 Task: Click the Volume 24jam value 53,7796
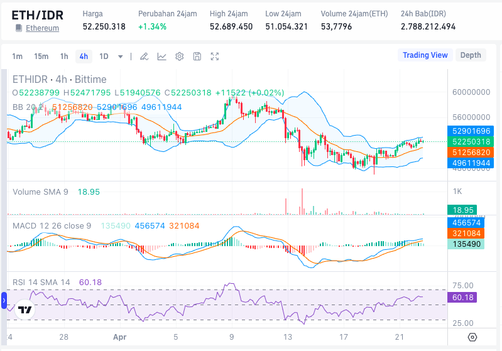point(337,26)
